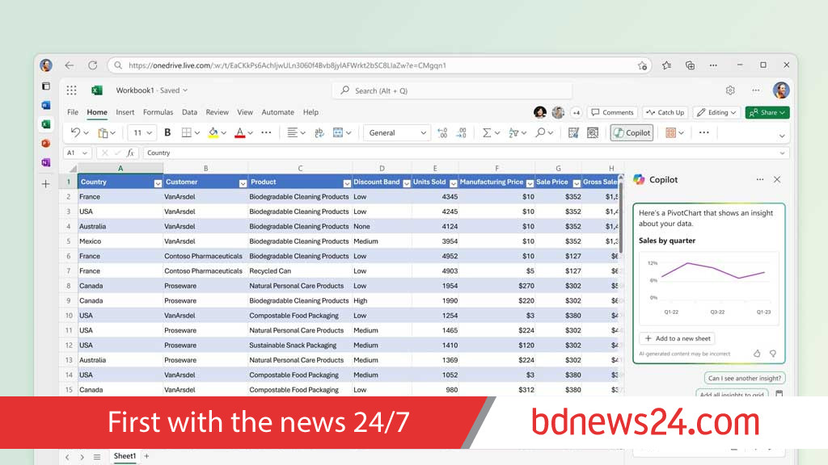
Task: Open the Editing mode dropdown
Action: pos(716,112)
